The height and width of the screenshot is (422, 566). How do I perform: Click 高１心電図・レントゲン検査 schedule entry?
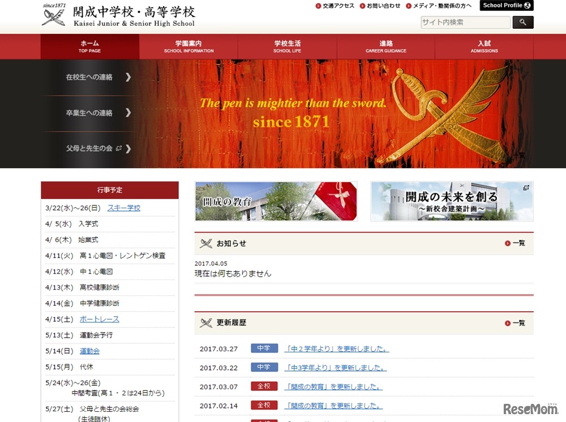pos(122,256)
